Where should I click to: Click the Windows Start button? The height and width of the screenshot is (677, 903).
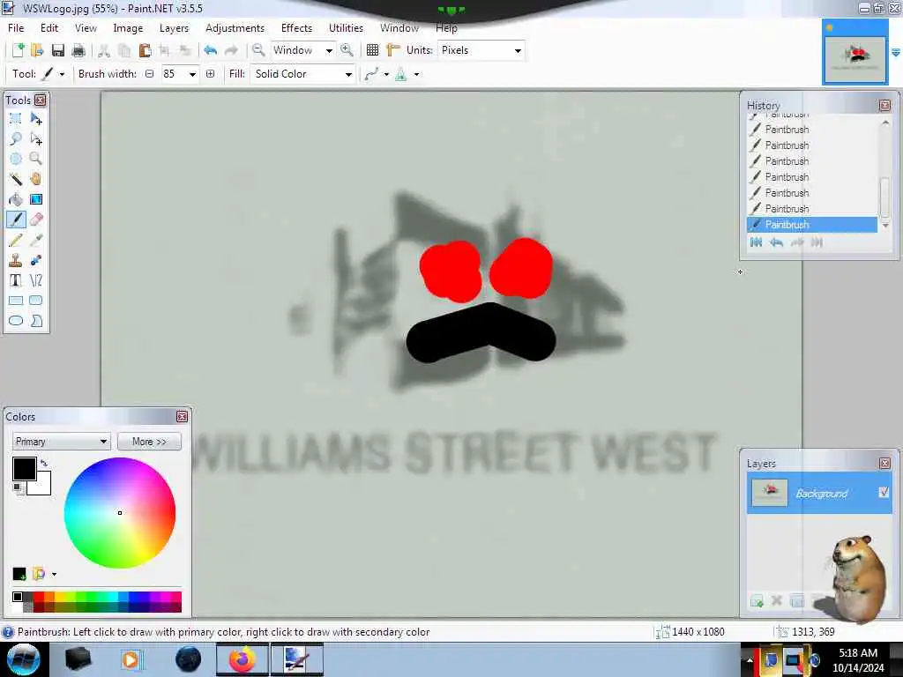coord(23,659)
